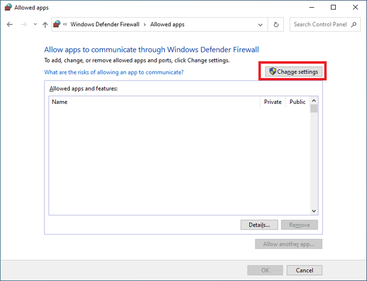Click the list scrollbar up arrow
This screenshot has height=281, width=367.
314,101
